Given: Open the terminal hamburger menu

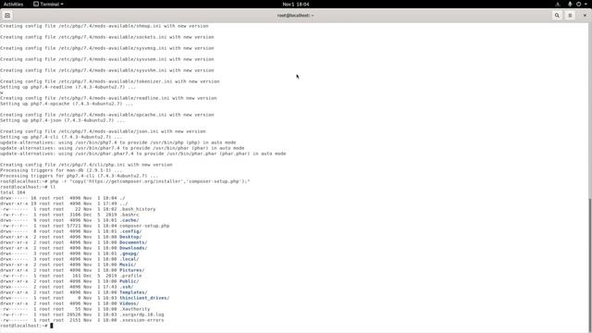Looking at the screenshot, I should click(570, 16).
